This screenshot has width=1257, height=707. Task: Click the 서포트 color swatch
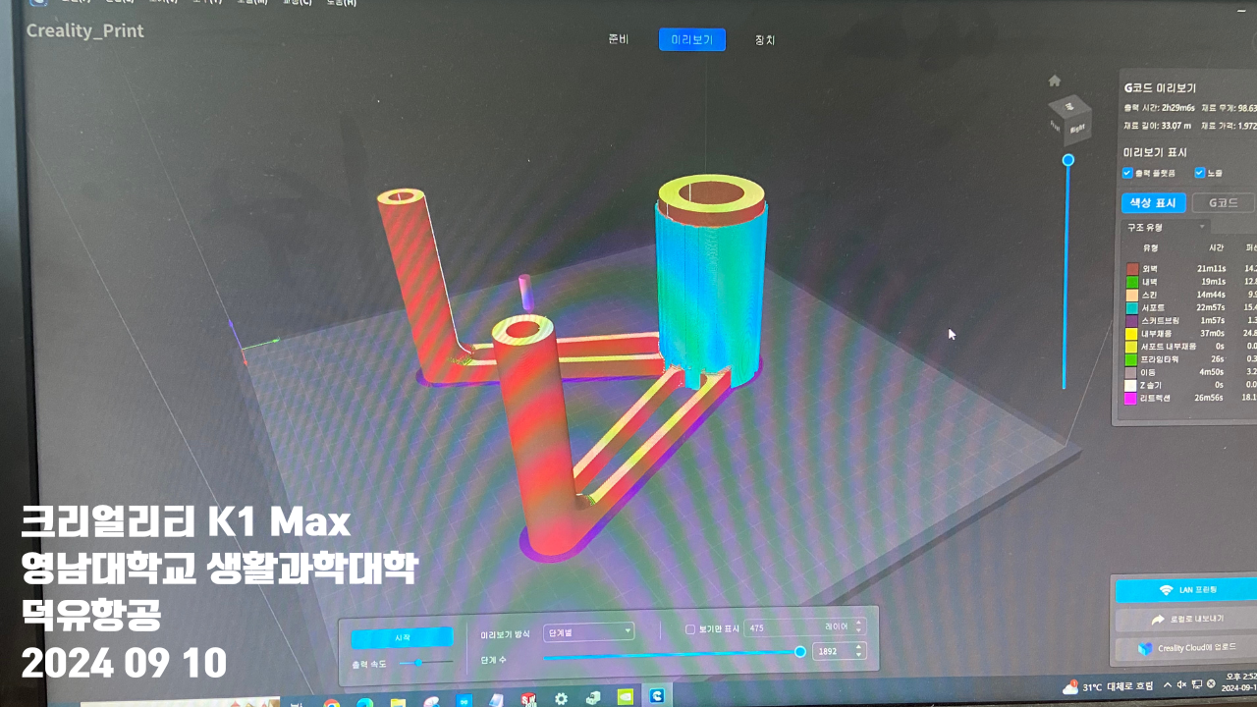coord(1132,307)
